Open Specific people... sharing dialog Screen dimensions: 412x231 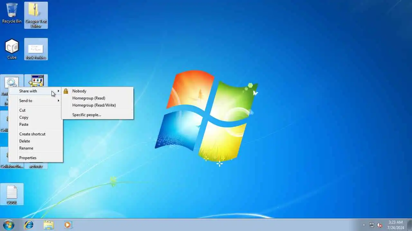[x=98, y=115]
